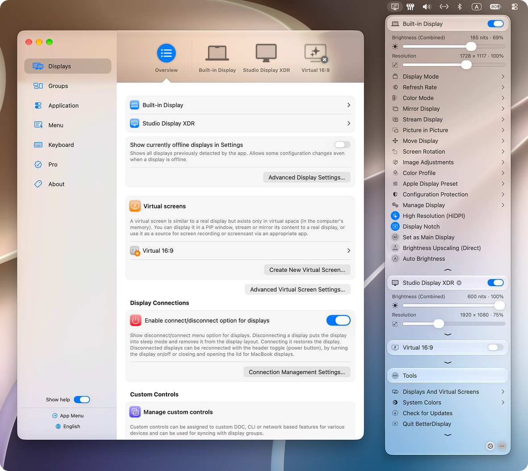Image resolution: width=528 pixels, height=471 pixels.
Task: Toggle Enable connect/disconnect option switch
Action: point(338,321)
